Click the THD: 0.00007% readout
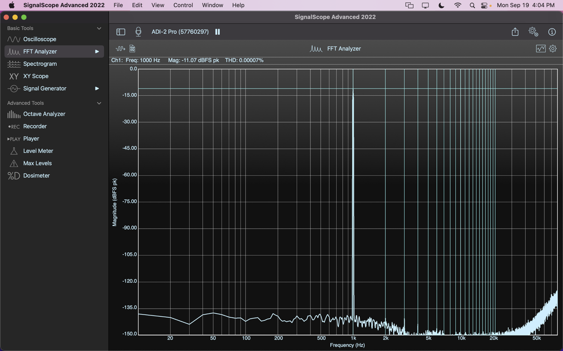The width and height of the screenshot is (563, 351). click(x=244, y=60)
